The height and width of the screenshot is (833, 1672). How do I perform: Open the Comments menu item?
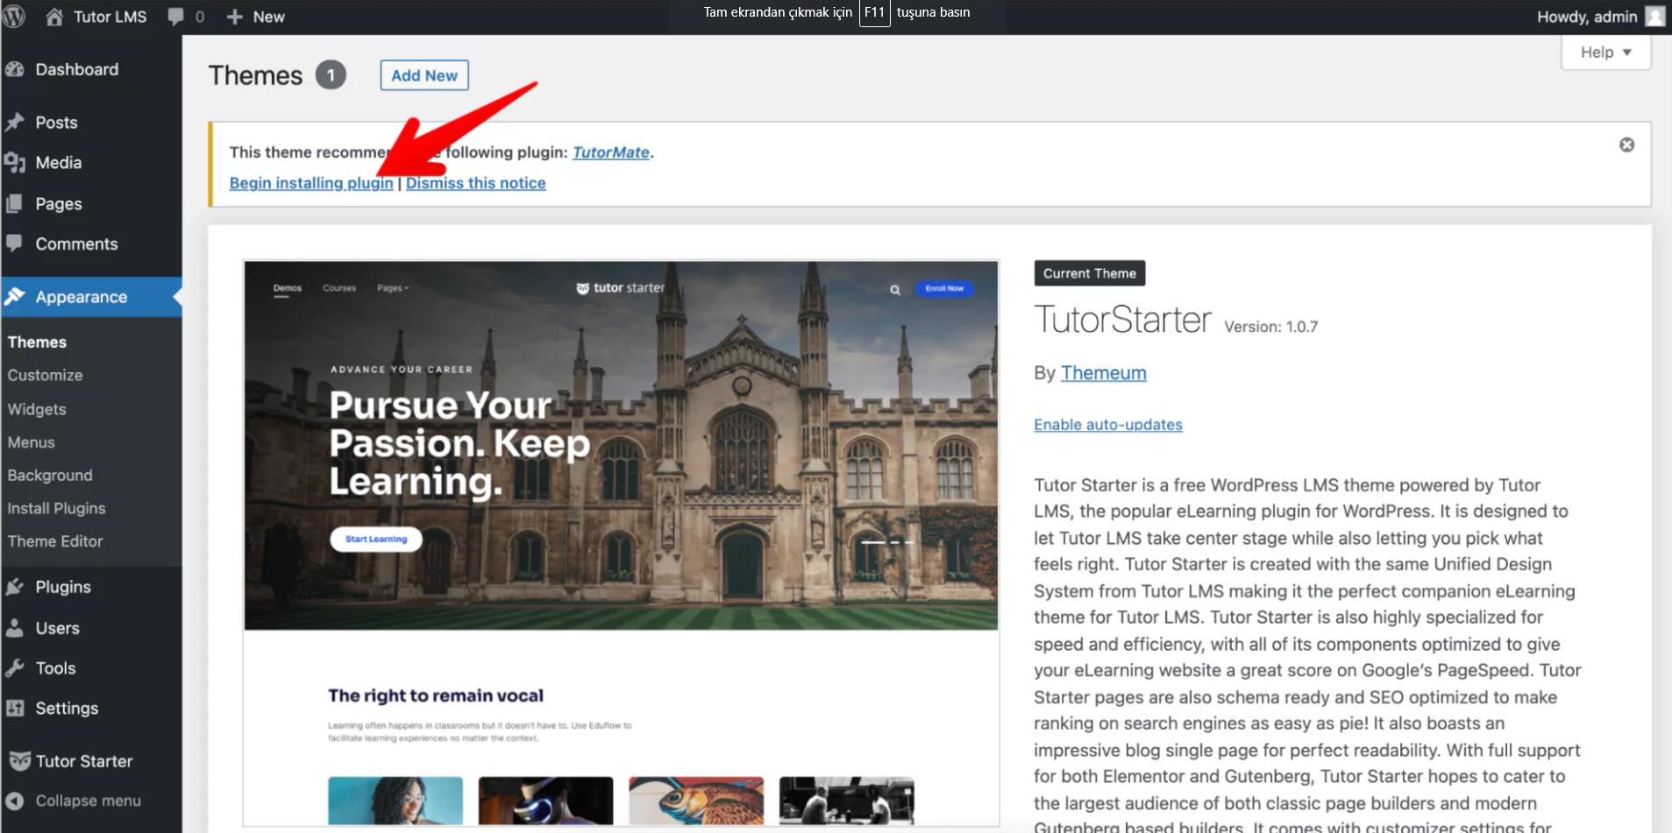76,244
